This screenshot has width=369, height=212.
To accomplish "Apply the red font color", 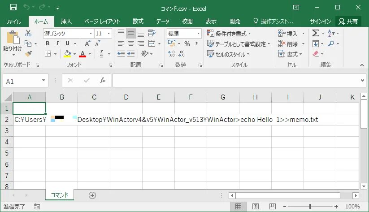I will [x=82, y=54].
